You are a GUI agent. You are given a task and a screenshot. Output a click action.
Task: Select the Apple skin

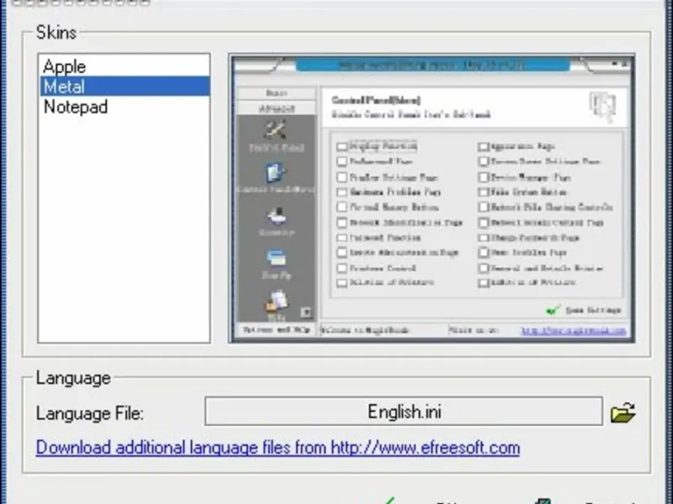125,66
